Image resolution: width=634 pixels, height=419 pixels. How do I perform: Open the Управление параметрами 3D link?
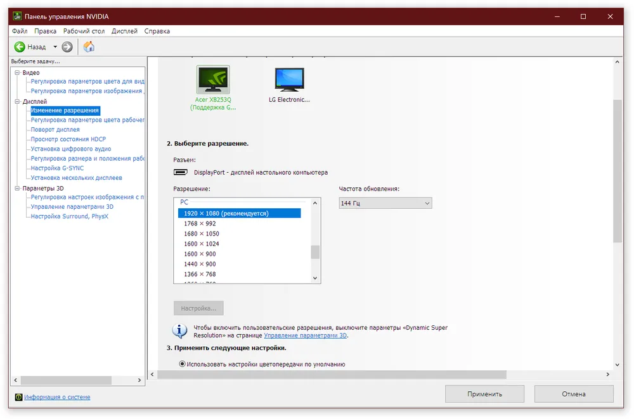pos(305,335)
